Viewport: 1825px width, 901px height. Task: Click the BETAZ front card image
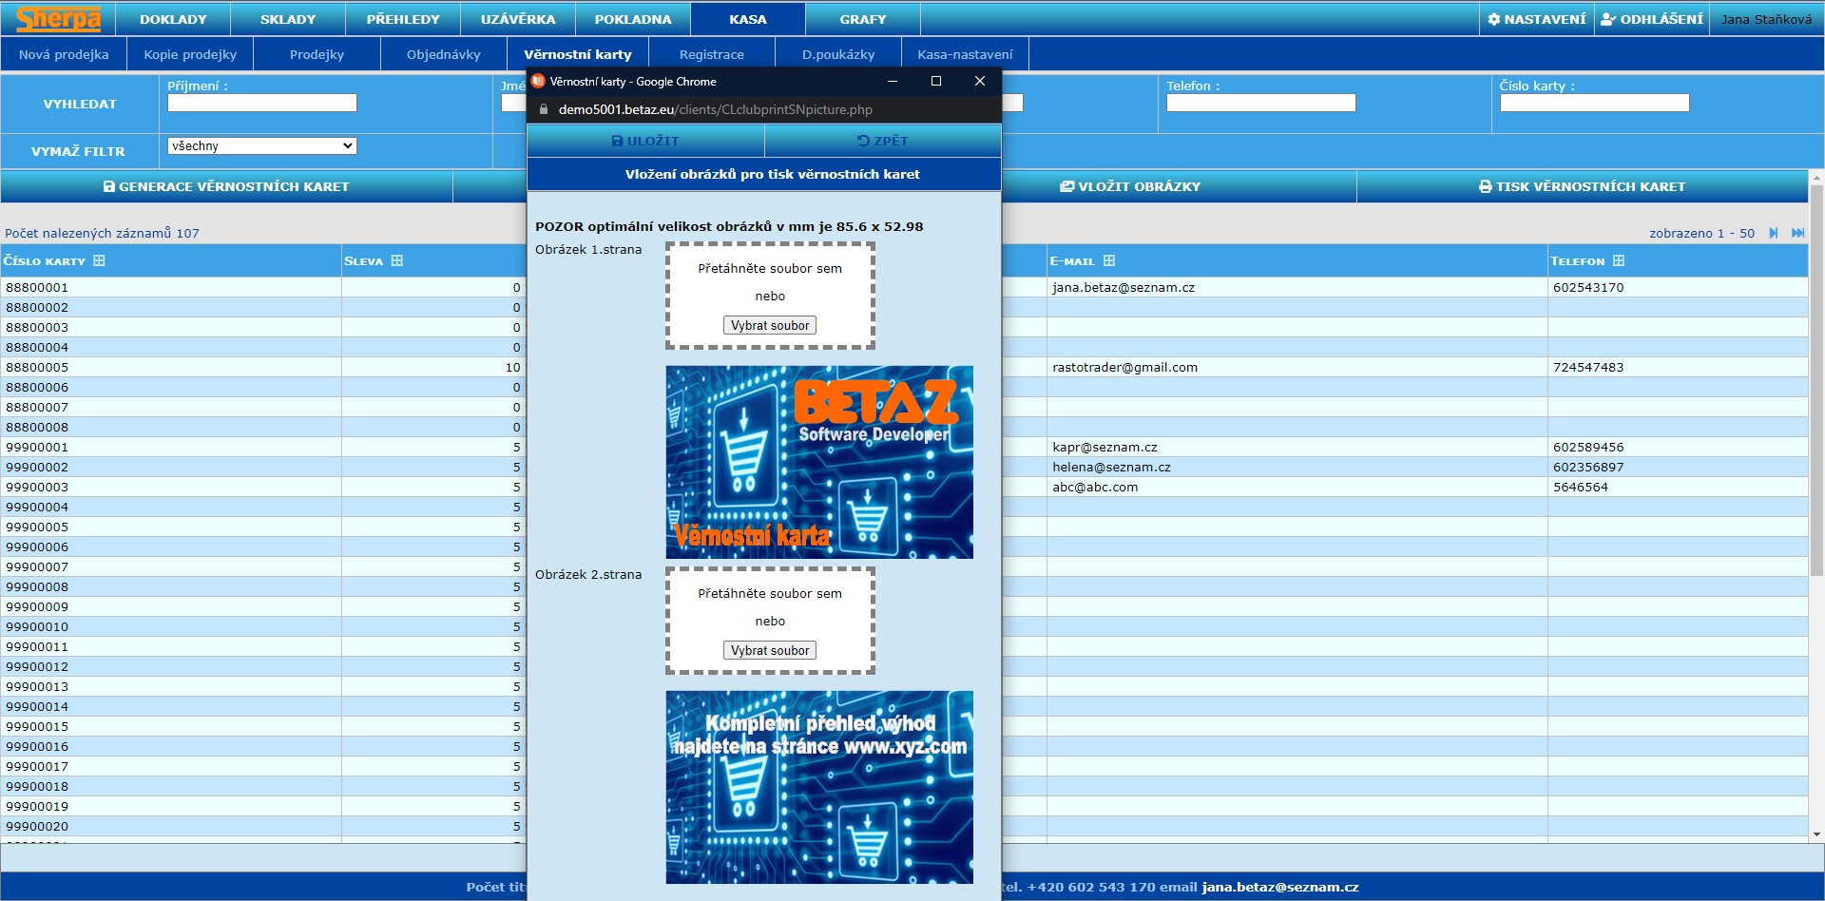(x=818, y=462)
